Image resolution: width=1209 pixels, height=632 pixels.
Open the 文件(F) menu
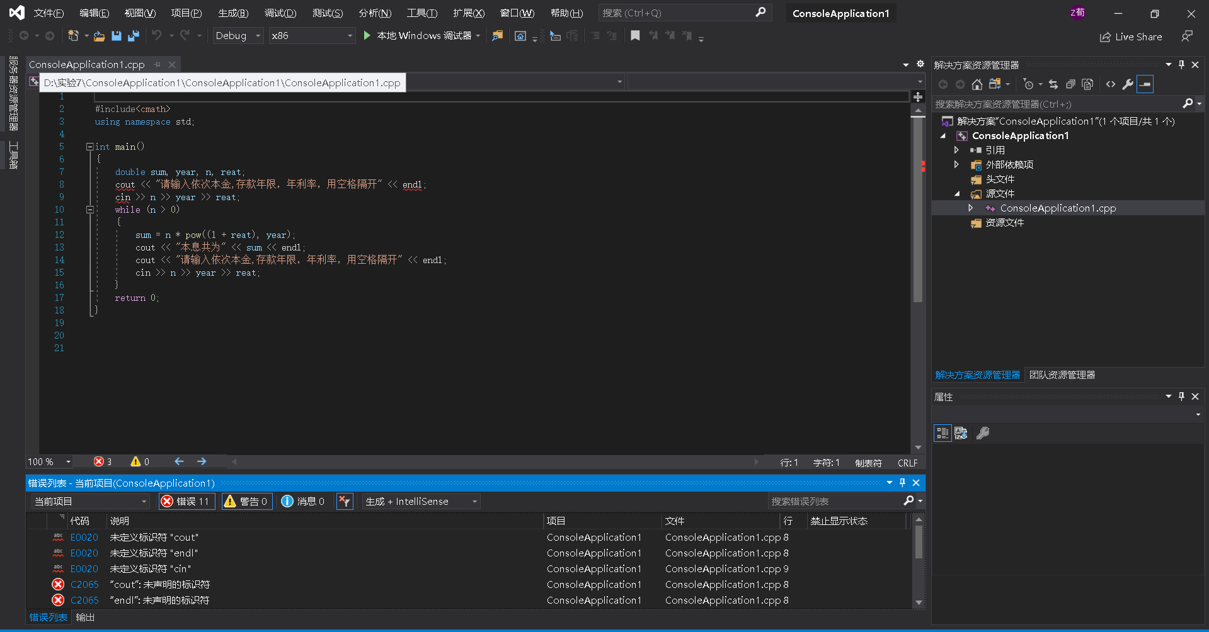pos(49,13)
